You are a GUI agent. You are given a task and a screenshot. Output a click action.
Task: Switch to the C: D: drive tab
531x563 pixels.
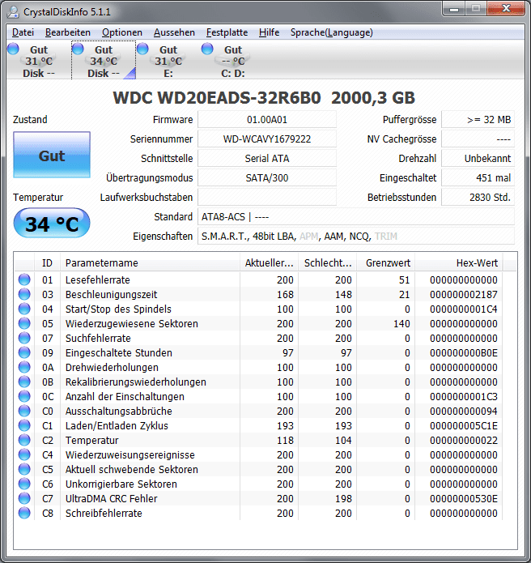(x=232, y=61)
